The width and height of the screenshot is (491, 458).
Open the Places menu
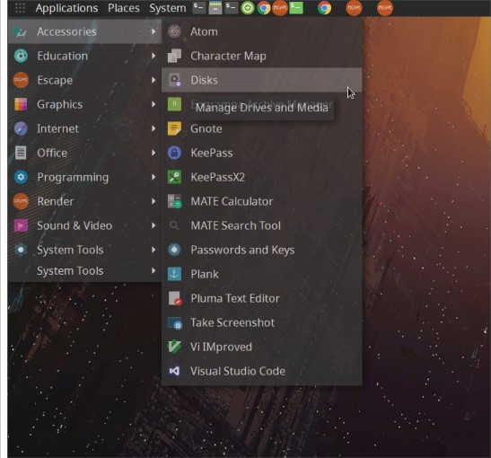[x=123, y=8]
